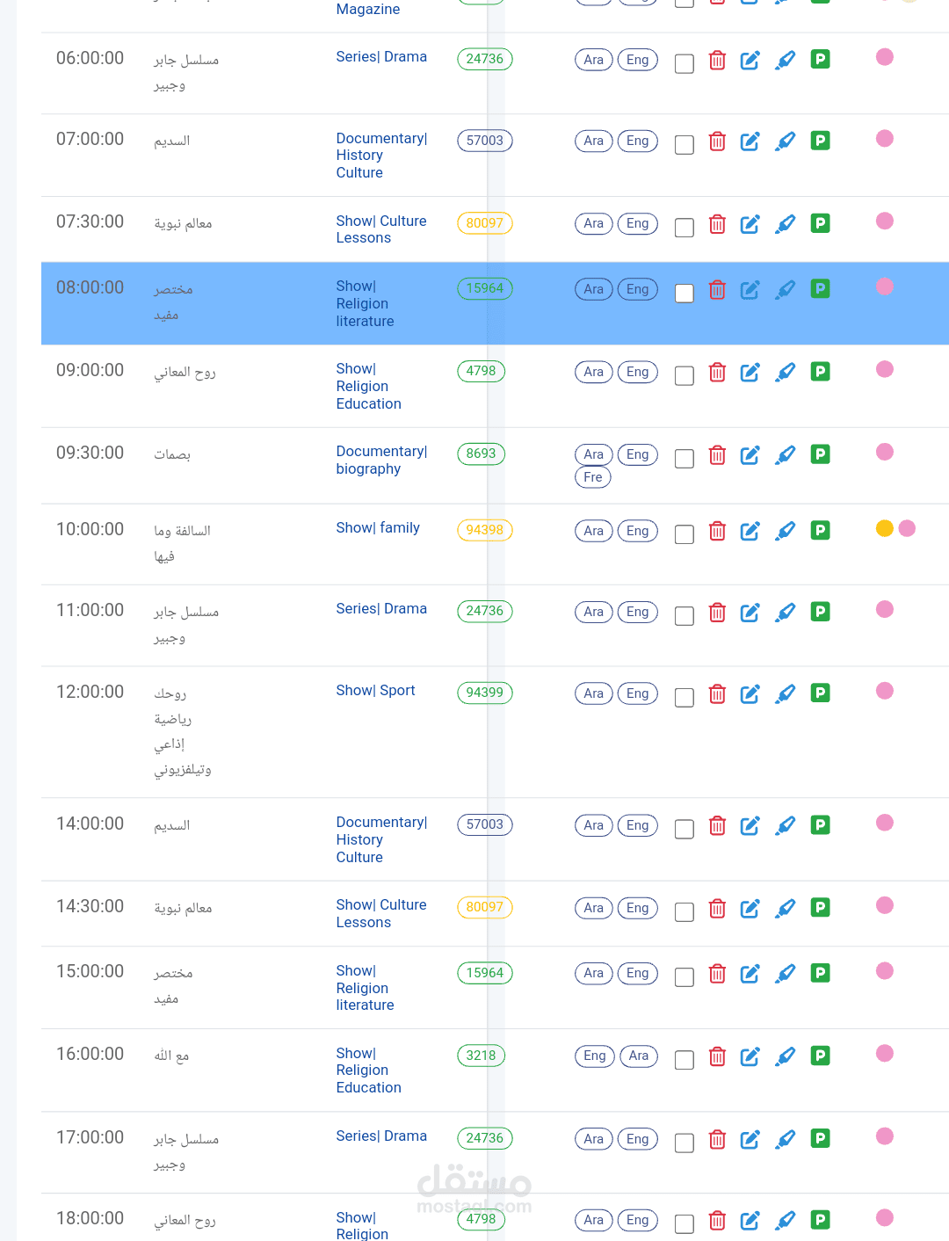Check the box for 06:00:00 row

coord(685,63)
